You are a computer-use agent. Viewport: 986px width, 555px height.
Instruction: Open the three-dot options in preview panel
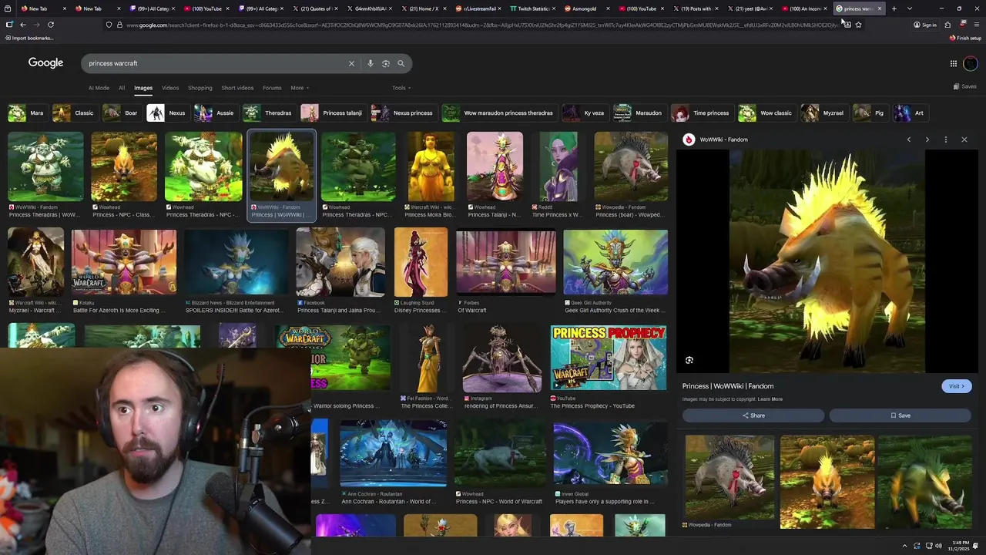click(946, 140)
